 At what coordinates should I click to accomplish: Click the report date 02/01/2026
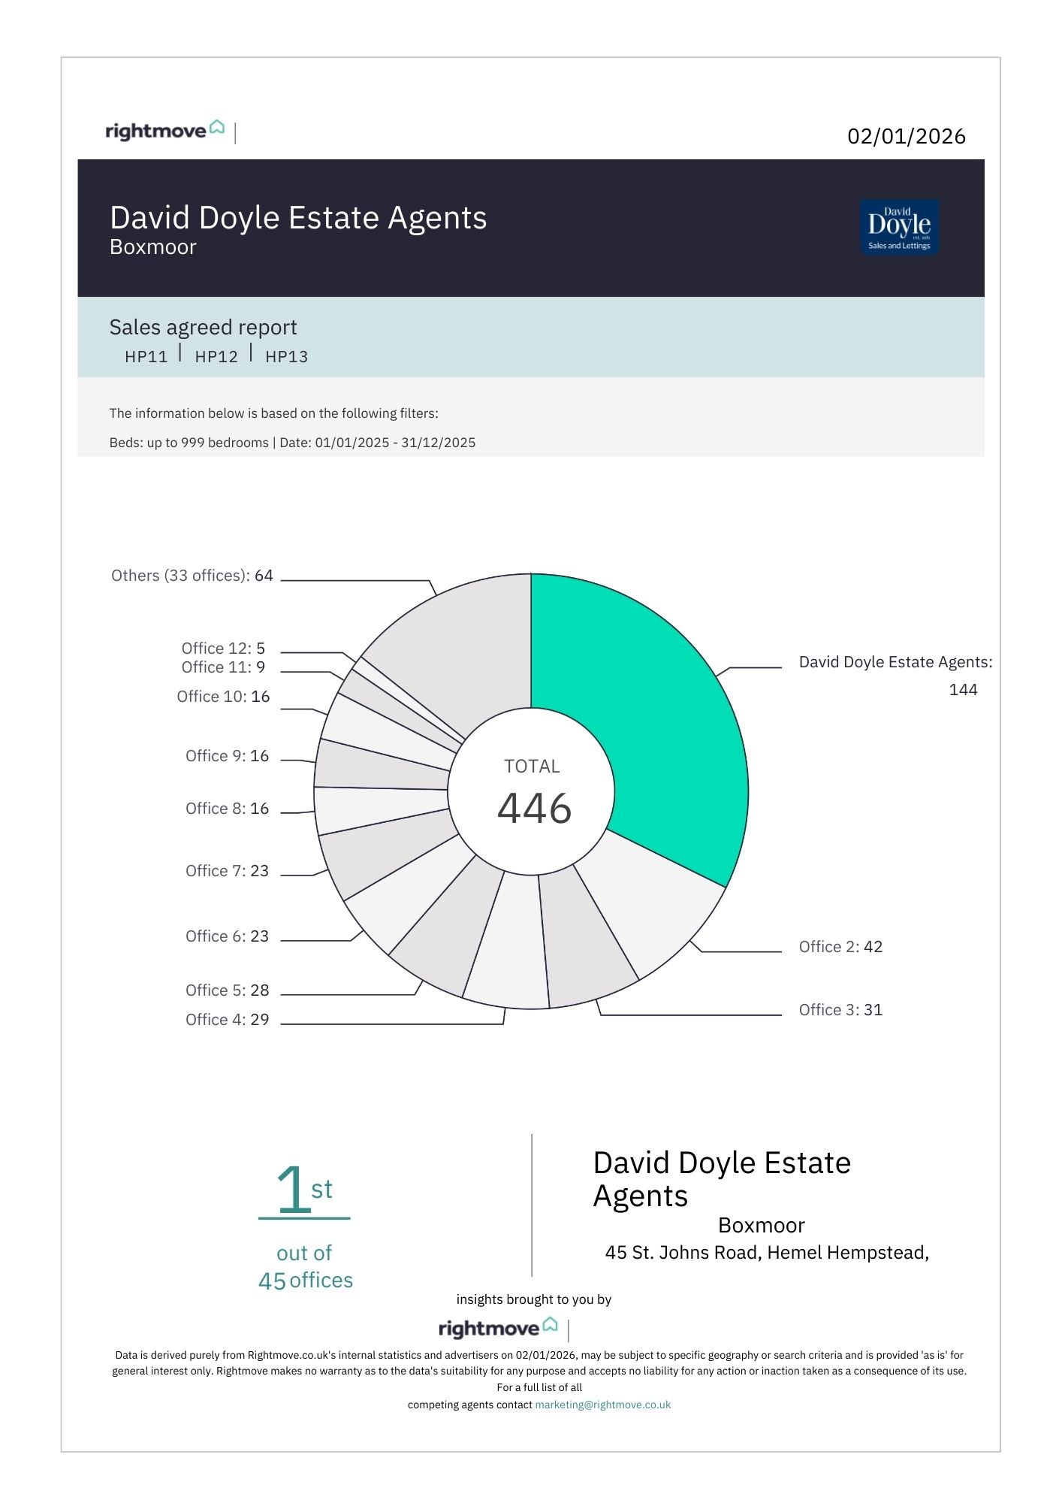point(906,136)
